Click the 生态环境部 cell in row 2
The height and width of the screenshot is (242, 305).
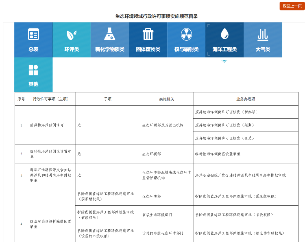[167, 154]
